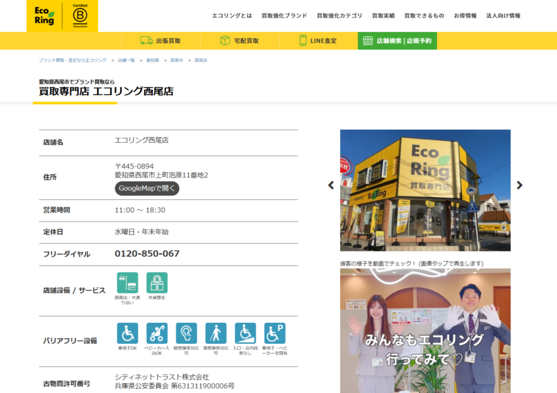
Task: Go to 西尾市 breadcrumb link
Action: pos(176,60)
